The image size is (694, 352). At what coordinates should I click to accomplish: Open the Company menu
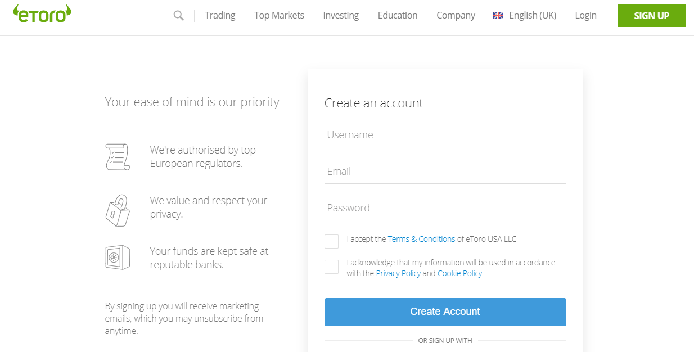coord(456,15)
